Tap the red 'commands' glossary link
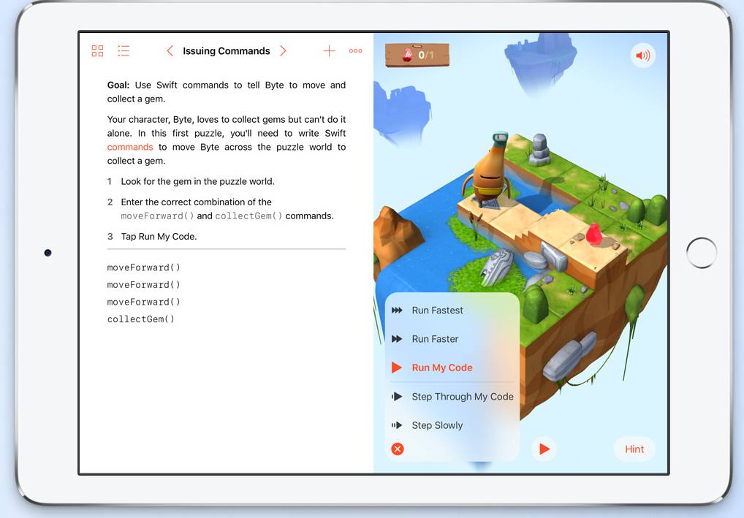 [x=130, y=147]
